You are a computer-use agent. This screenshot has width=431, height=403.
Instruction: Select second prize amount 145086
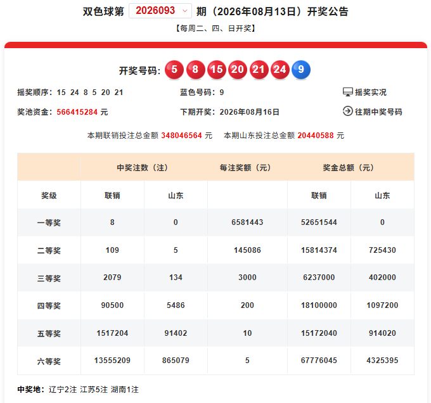(x=247, y=250)
